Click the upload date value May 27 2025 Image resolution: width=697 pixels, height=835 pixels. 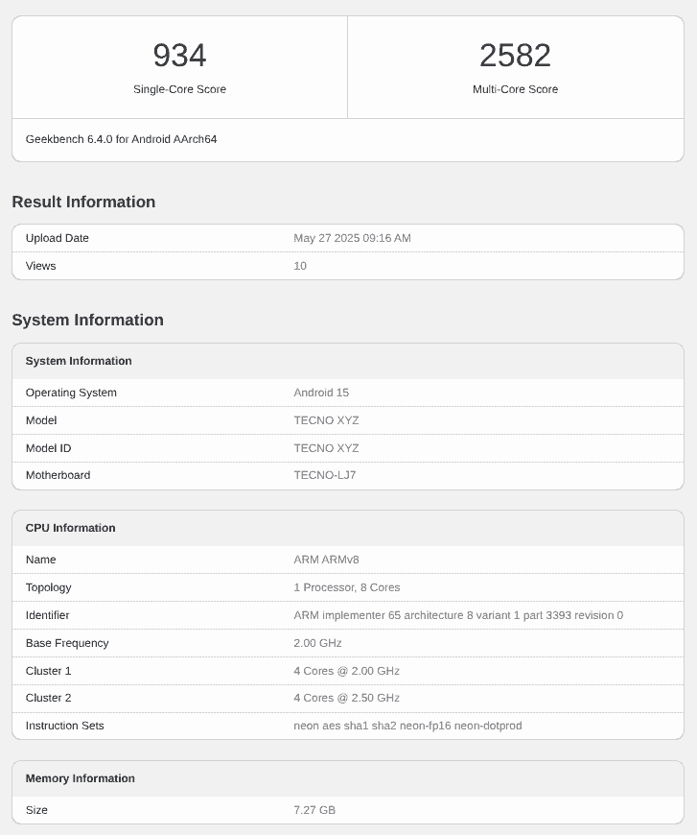(x=352, y=238)
